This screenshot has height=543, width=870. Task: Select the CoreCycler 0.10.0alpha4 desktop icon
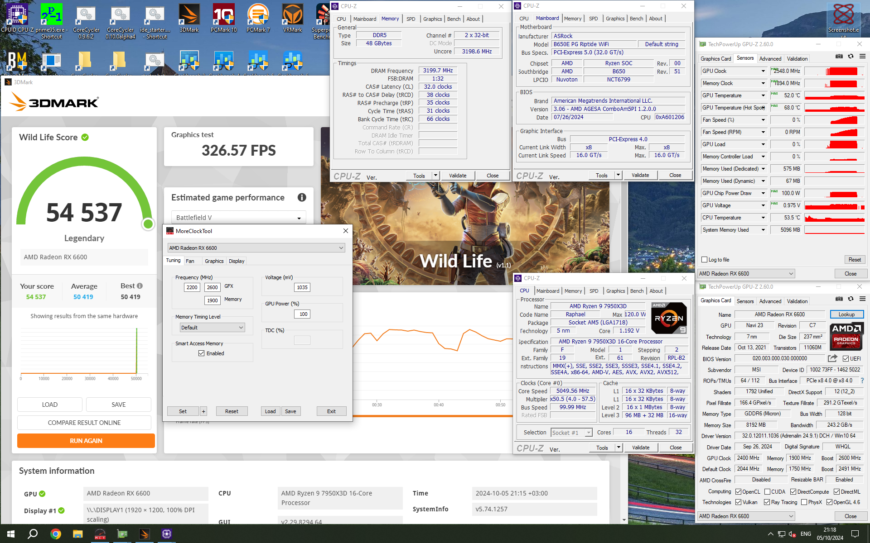120,21
